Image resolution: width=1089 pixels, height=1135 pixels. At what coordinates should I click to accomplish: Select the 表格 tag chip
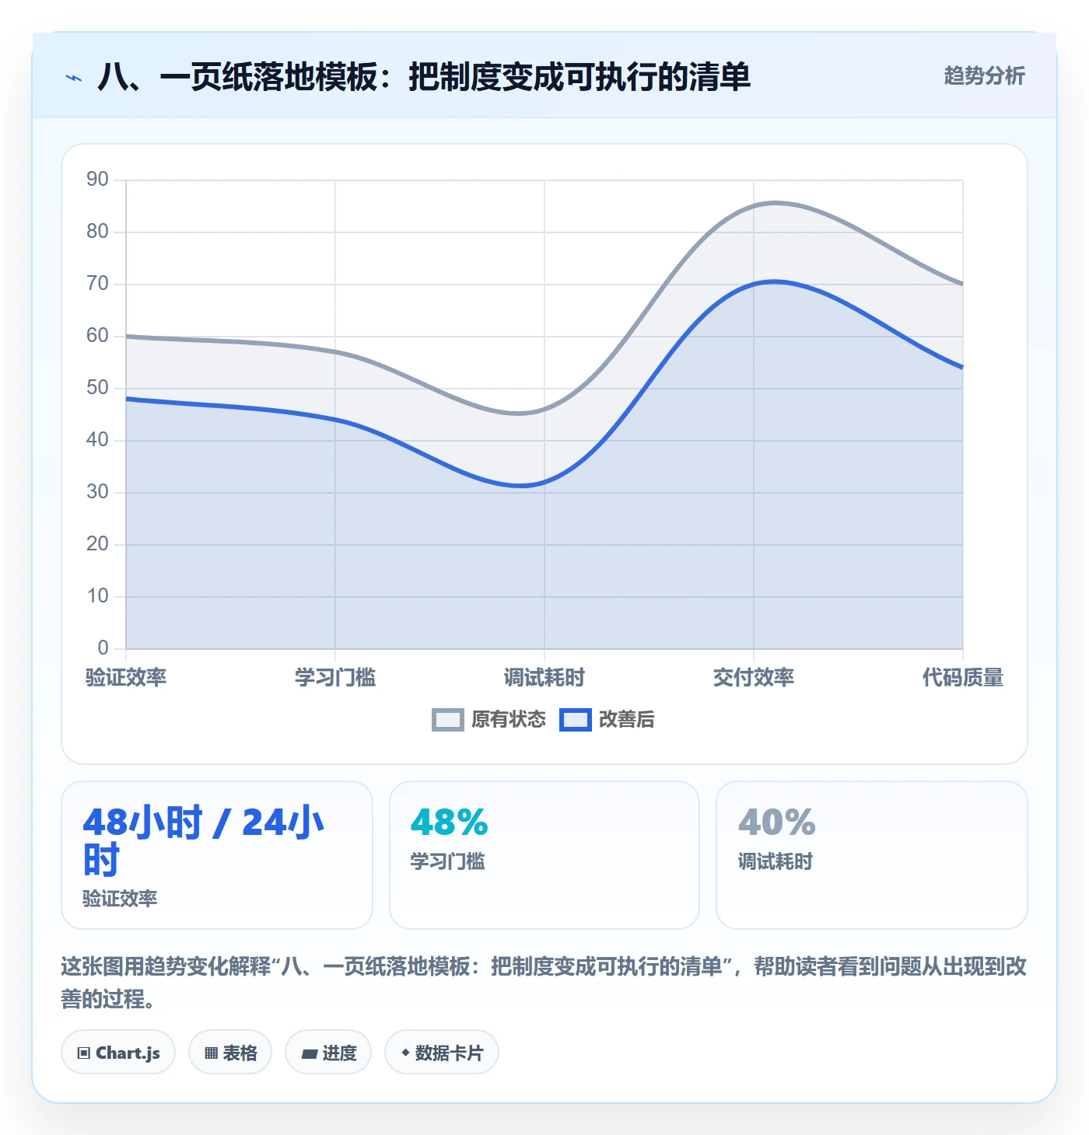[x=230, y=1053]
